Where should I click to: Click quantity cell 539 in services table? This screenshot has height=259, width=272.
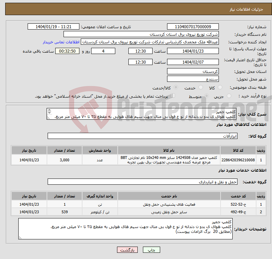[64, 212]
